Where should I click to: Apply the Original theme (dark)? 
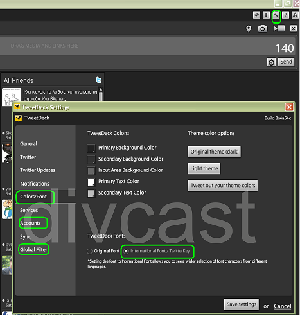tap(215, 152)
